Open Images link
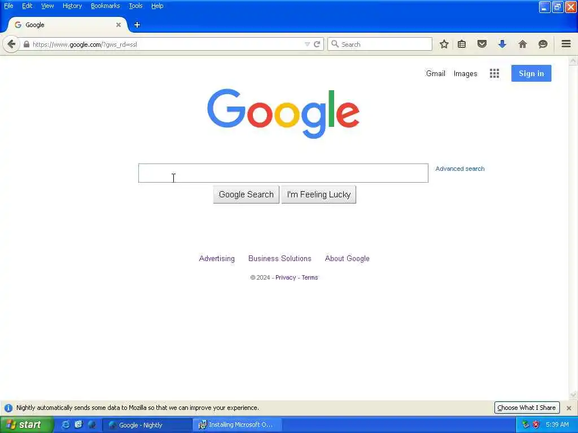The height and width of the screenshot is (433, 578). [x=465, y=73]
